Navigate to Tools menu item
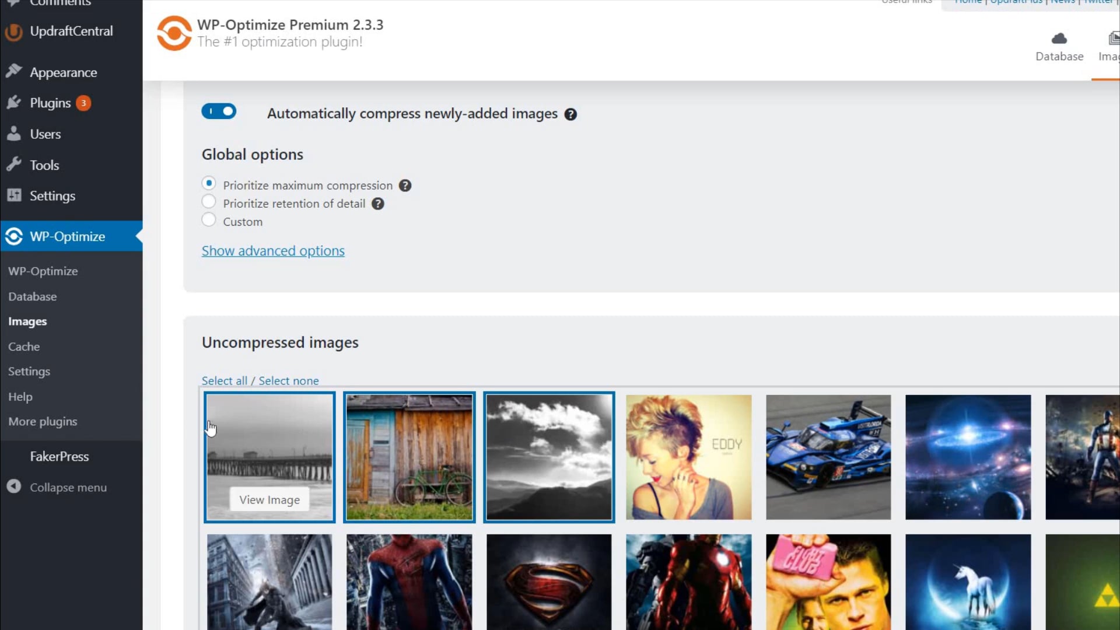Screen dimensions: 1120x630 pyautogui.click(x=44, y=164)
